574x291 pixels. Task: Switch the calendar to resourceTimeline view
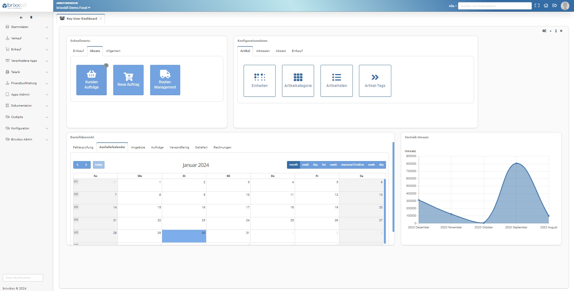(x=352, y=165)
